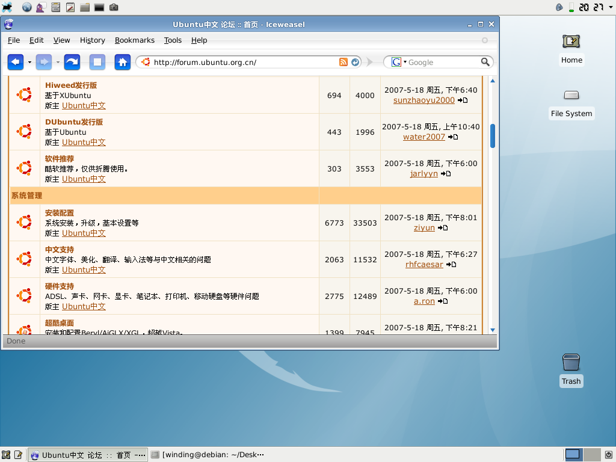
Task: Open latest post arrow beside ziyun
Action: coord(443,228)
